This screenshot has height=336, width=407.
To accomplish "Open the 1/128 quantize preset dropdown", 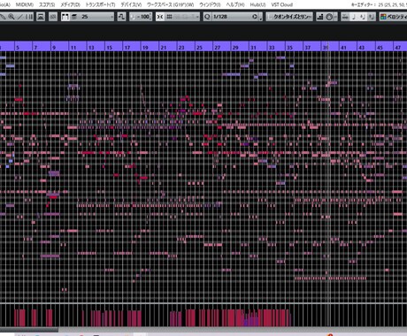I will pos(232,17).
